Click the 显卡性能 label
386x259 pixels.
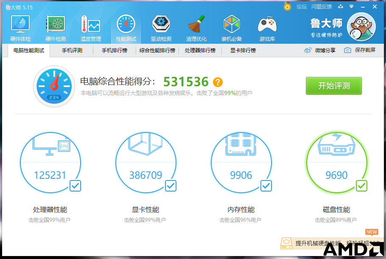click(x=145, y=210)
